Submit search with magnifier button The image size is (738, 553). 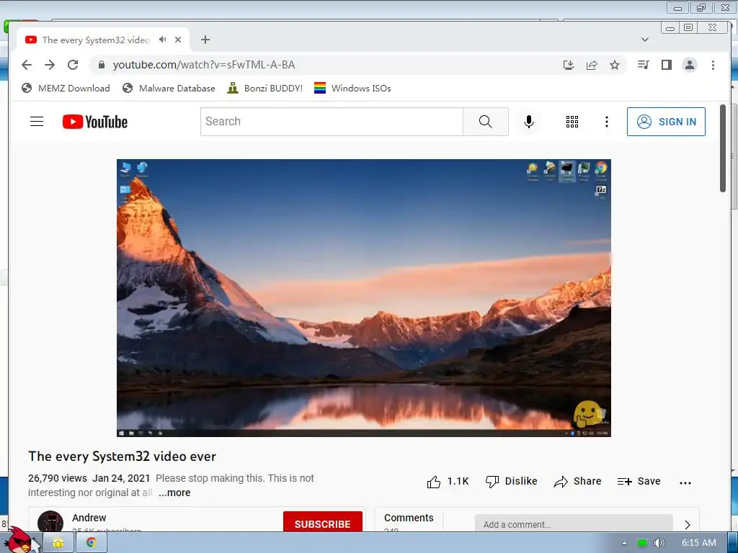click(486, 121)
